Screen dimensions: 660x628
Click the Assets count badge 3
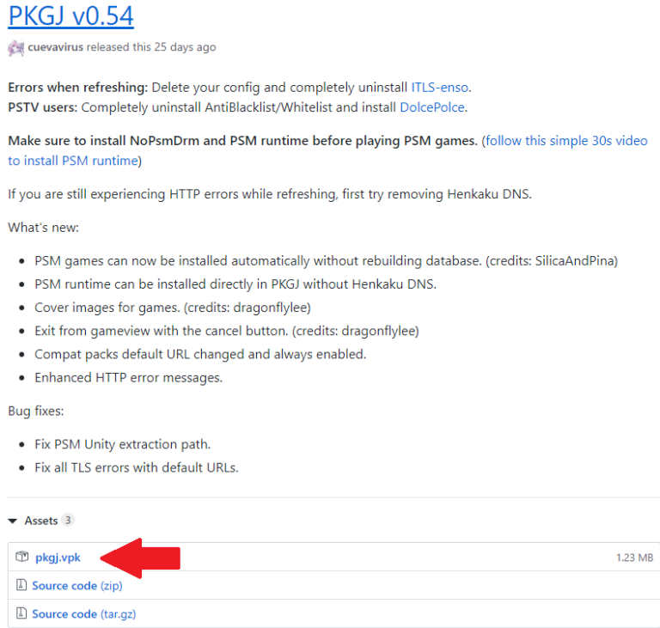click(68, 521)
